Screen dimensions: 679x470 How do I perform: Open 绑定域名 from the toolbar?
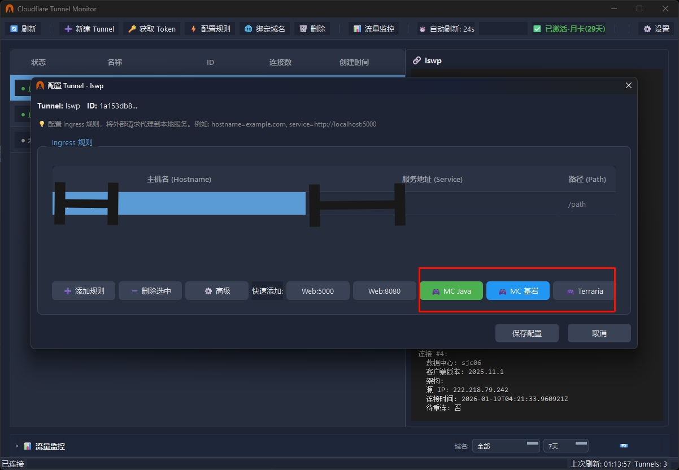click(264, 29)
